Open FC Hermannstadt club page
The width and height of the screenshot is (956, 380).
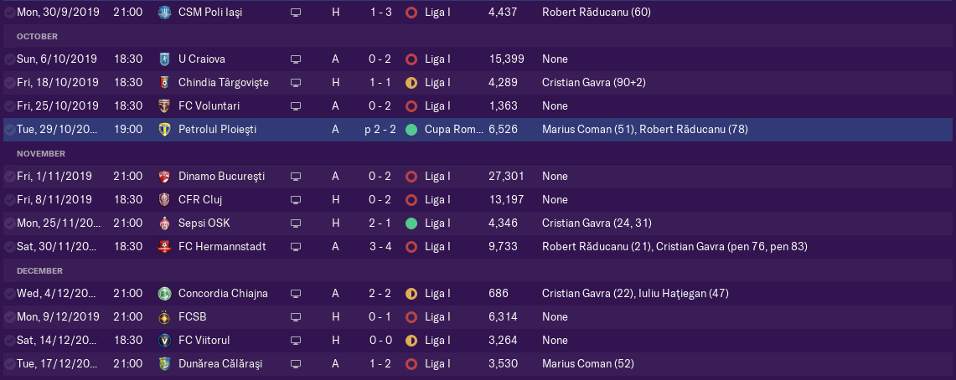[x=222, y=247]
